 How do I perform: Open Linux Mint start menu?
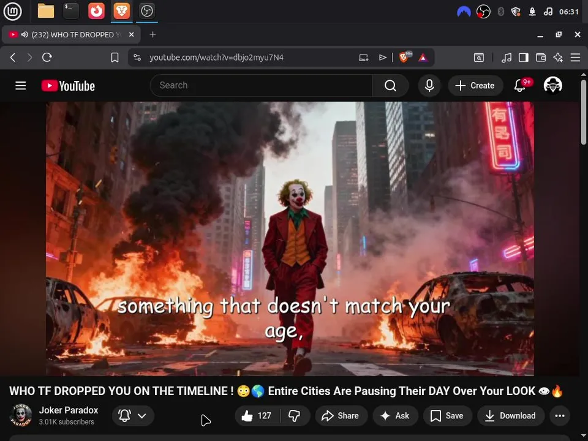point(13,11)
